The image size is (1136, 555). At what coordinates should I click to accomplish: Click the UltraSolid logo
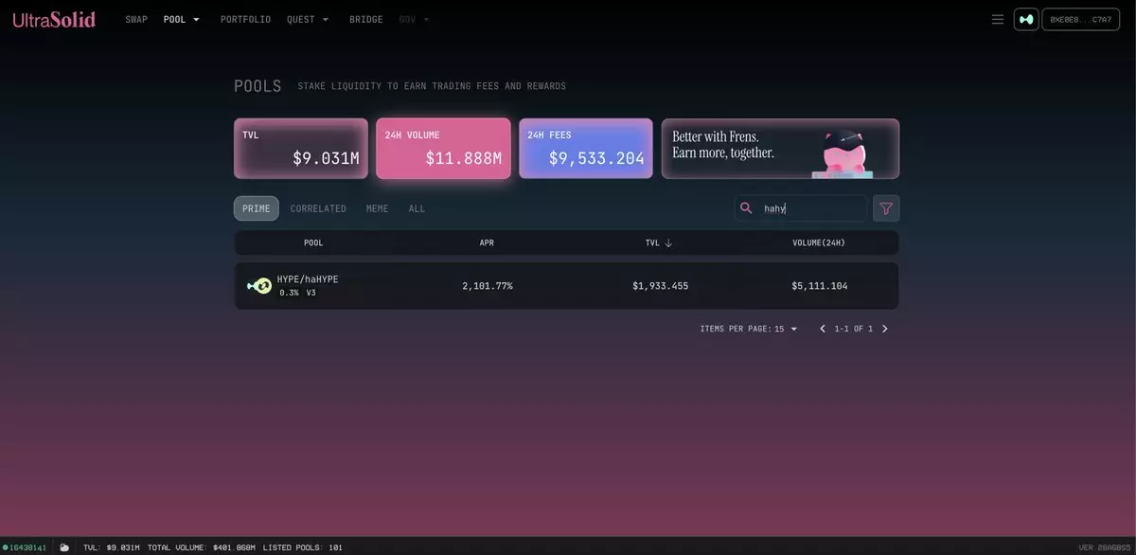(x=54, y=19)
